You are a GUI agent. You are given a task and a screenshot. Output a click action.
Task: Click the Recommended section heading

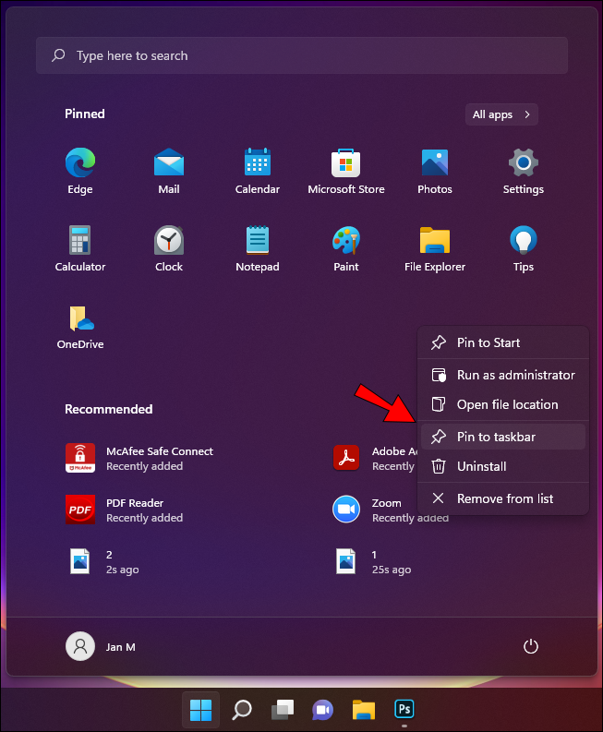108,409
